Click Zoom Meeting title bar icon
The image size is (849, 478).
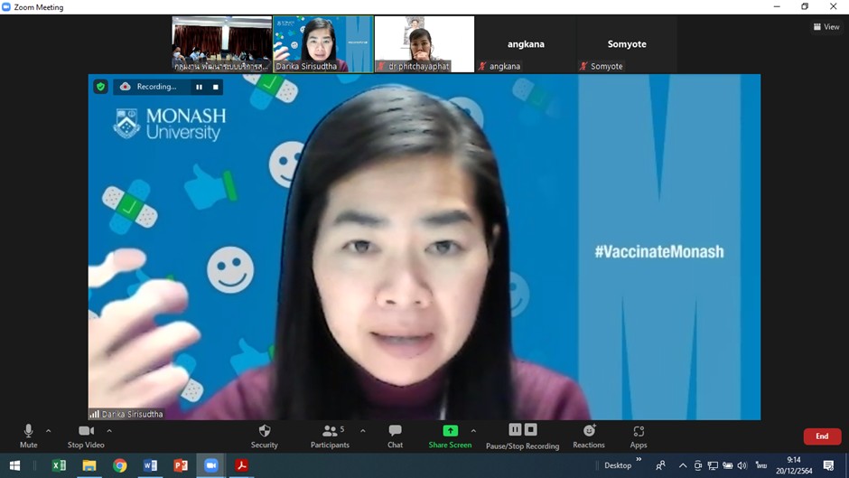(x=6, y=7)
